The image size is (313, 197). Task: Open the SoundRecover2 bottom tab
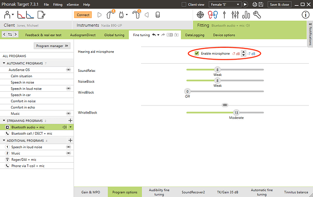tap(193, 192)
